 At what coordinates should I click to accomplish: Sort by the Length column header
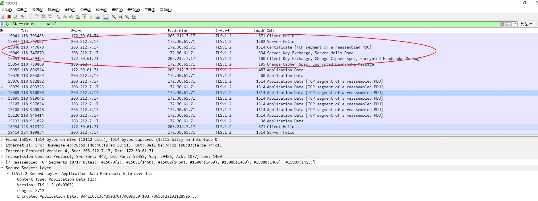tap(259, 30)
